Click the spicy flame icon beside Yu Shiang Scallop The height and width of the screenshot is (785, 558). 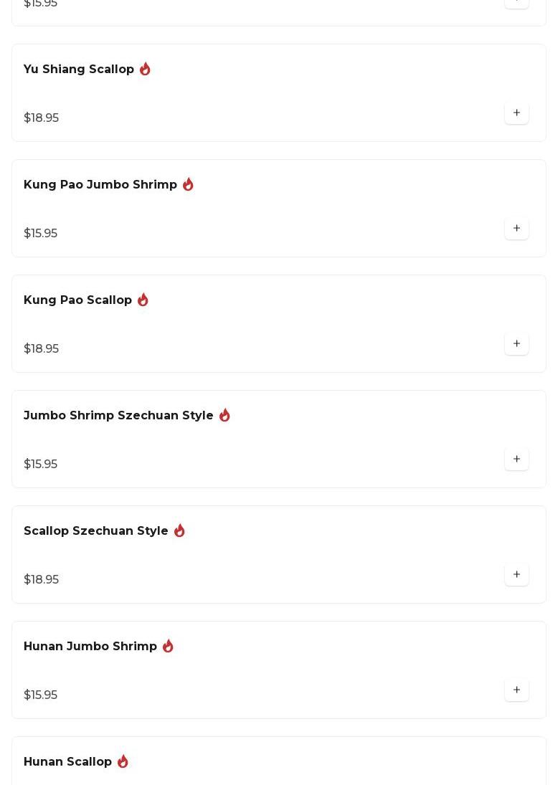(x=145, y=69)
